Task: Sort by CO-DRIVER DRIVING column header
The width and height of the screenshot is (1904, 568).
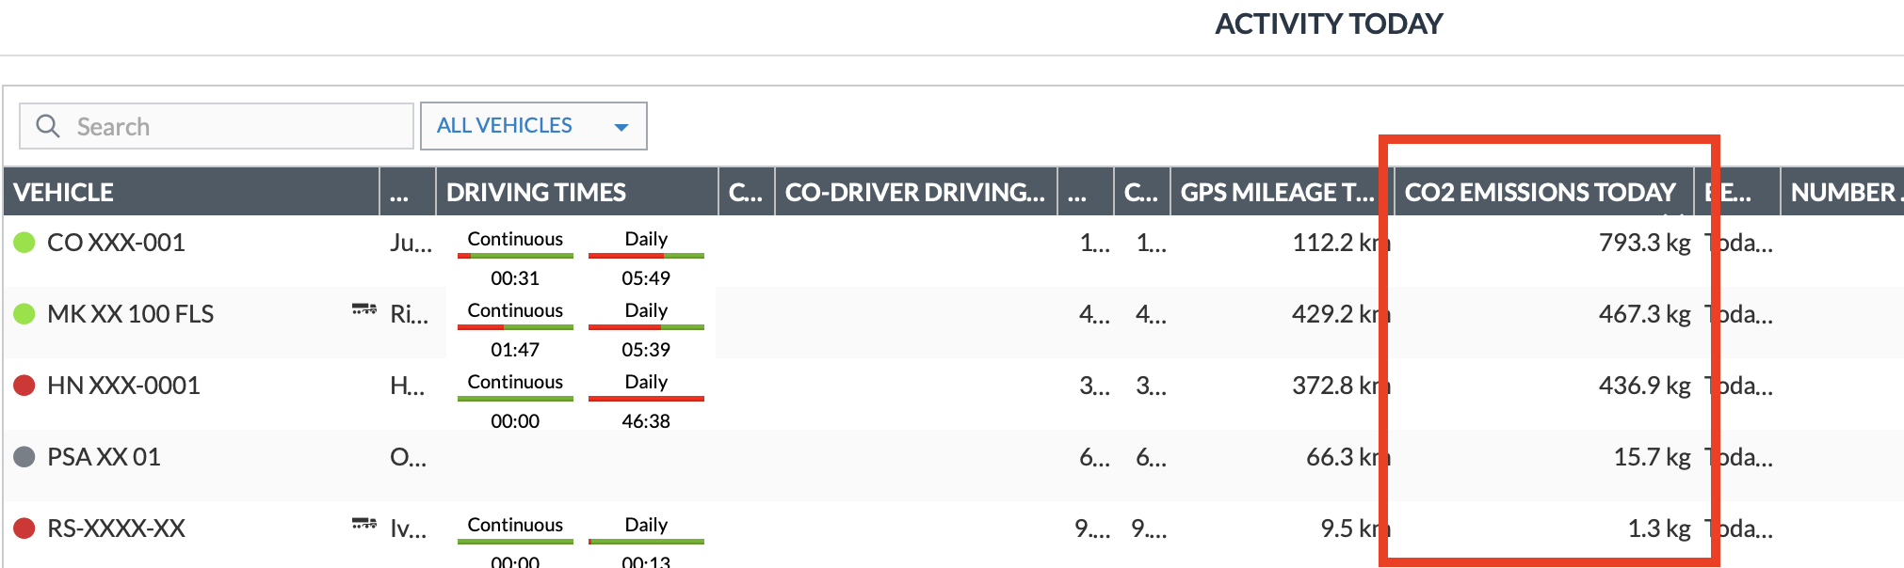Action: 915,192
